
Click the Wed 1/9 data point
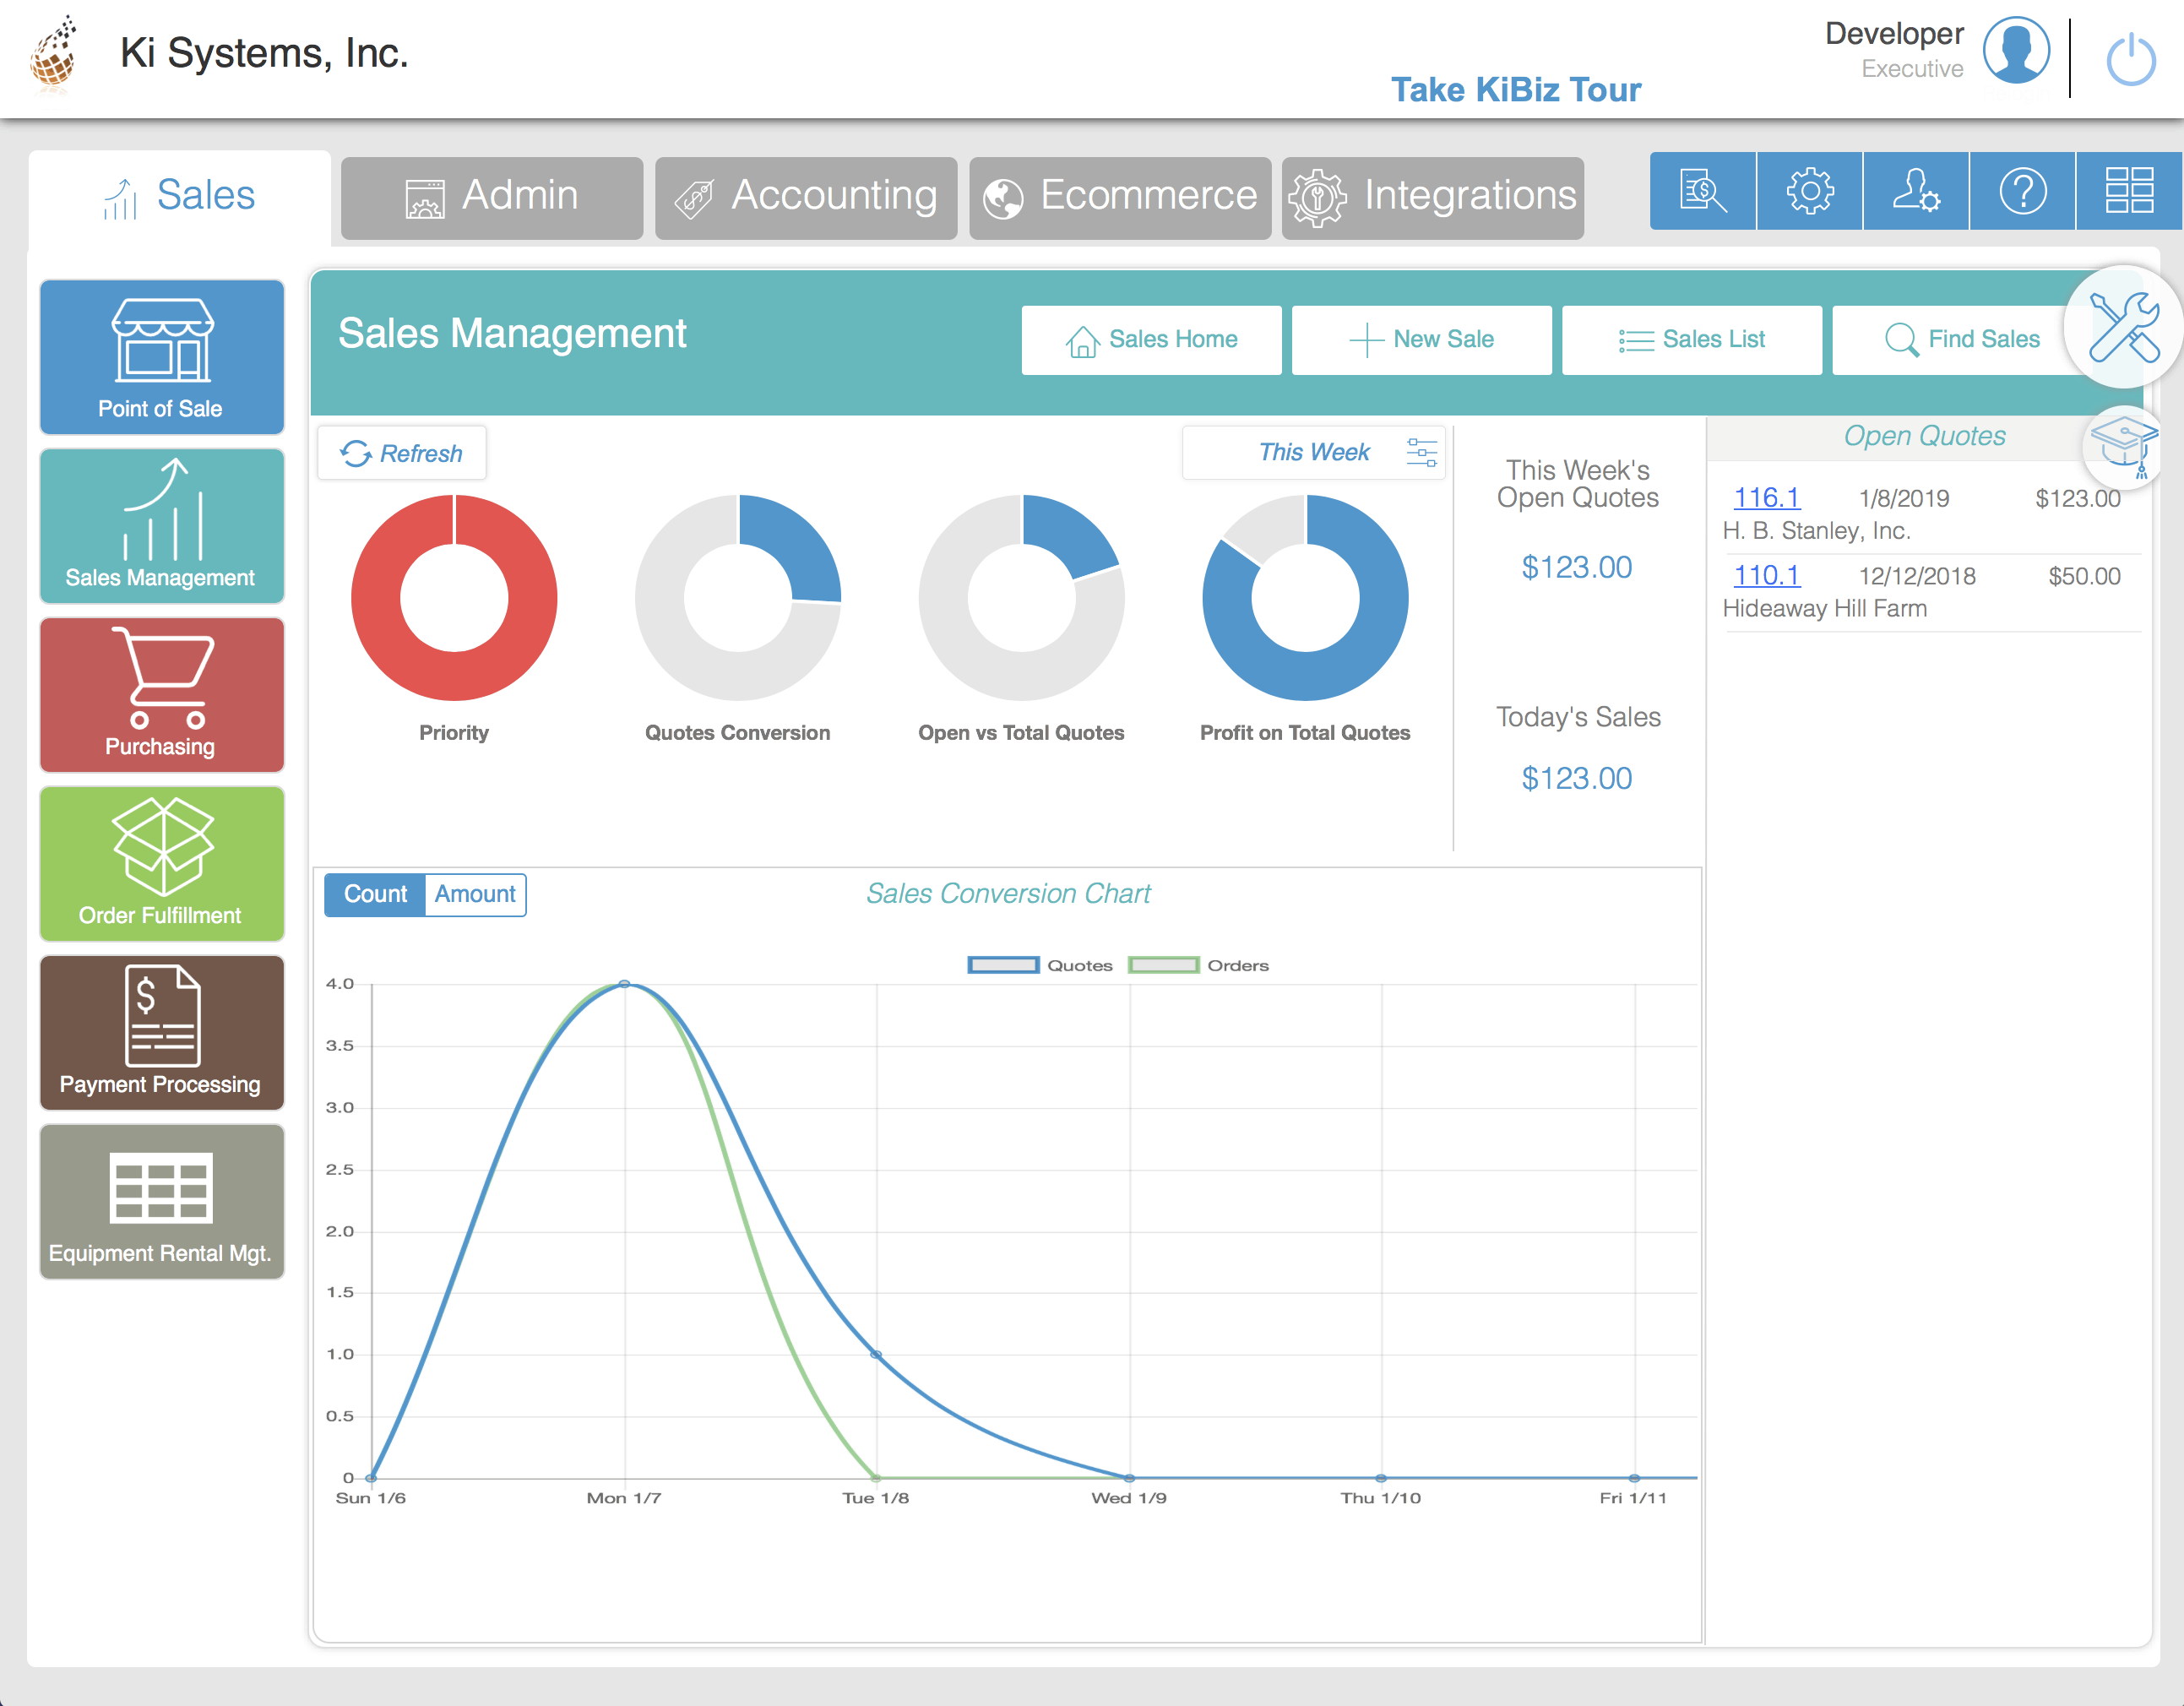tap(1130, 1478)
